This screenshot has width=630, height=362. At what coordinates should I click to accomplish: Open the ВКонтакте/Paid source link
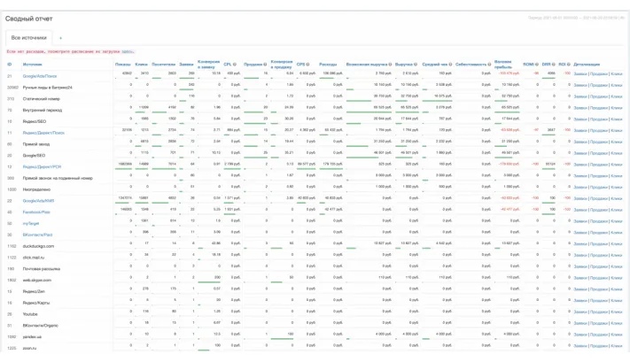click(37, 235)
